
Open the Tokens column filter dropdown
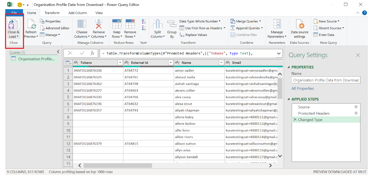point(120,63)
